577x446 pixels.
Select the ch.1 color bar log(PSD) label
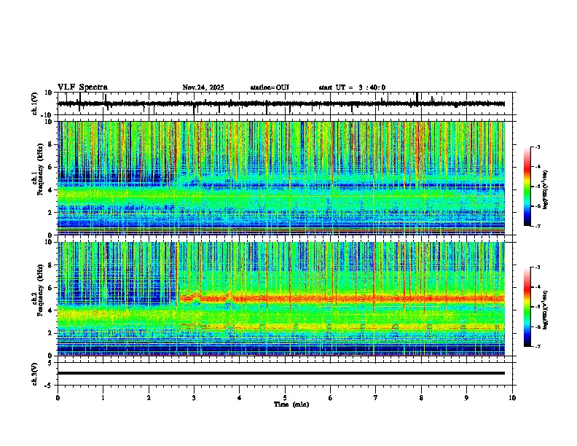546,190
